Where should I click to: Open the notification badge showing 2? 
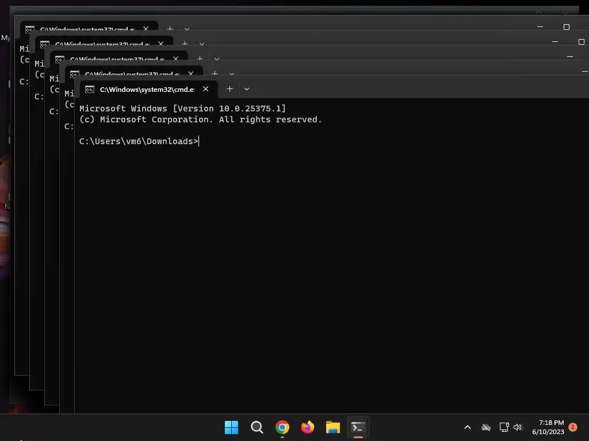[x=573, y=427]
